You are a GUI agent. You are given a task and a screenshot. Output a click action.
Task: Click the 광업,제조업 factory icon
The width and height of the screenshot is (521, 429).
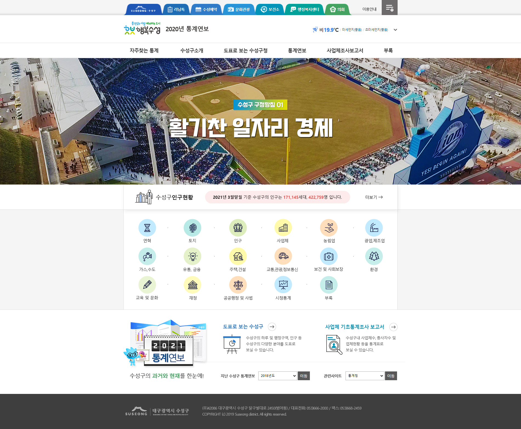tap(374, 228)
